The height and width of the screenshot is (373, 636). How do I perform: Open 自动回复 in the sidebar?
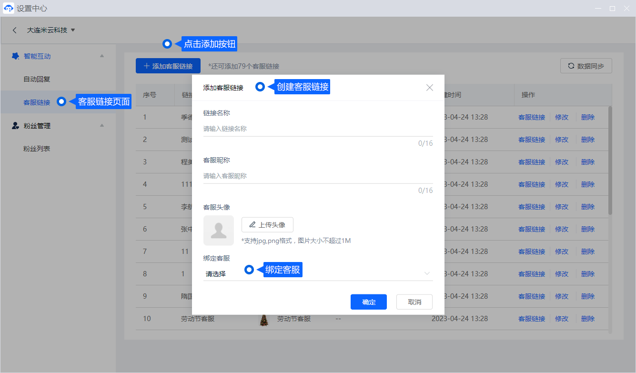point(37,79)
